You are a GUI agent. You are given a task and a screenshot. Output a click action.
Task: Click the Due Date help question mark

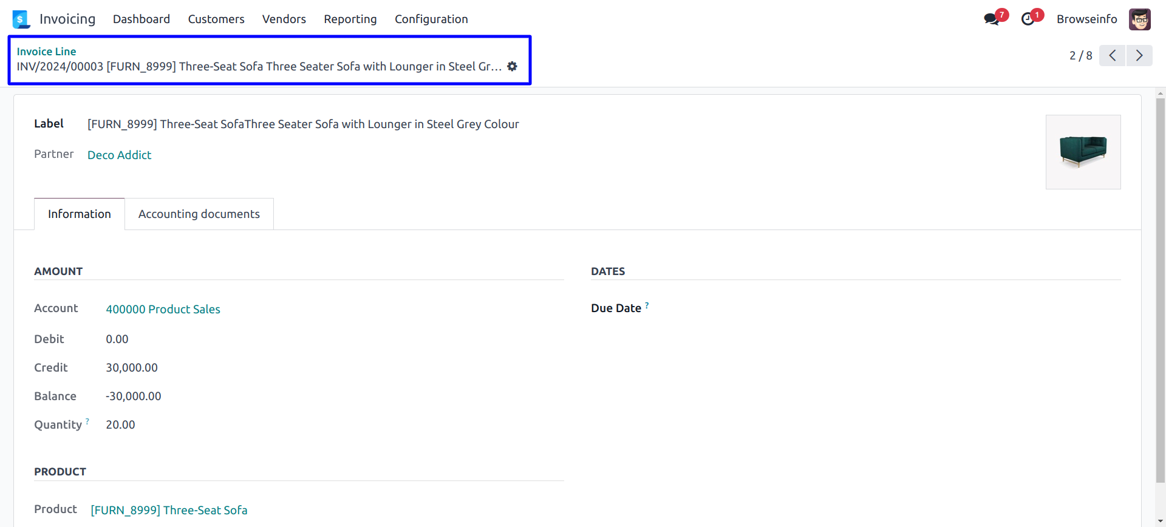click(647, 305)
